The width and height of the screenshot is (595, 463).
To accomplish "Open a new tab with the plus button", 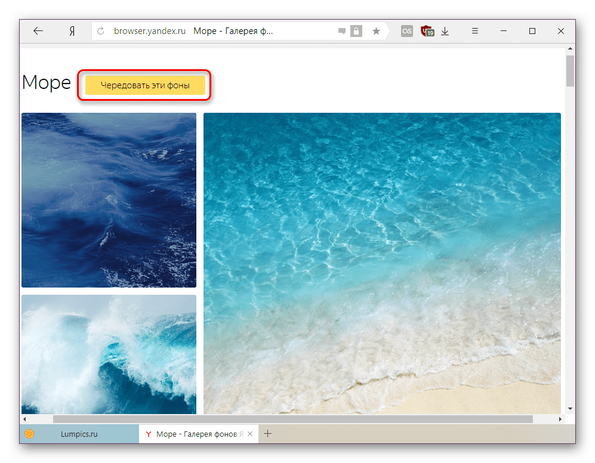I will 268,434.
